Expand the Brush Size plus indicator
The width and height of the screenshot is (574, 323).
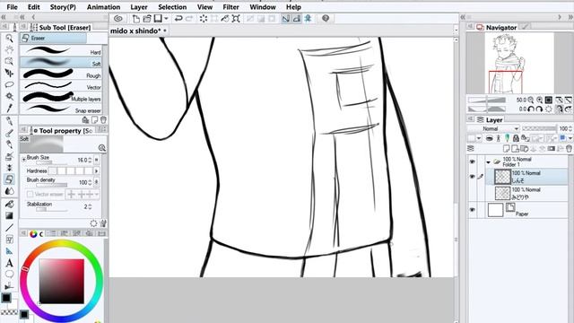23,159
